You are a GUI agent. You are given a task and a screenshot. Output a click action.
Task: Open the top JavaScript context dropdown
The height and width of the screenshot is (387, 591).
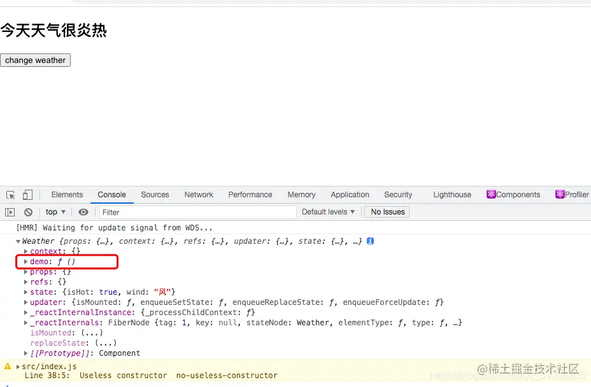[x=55, y=212]
